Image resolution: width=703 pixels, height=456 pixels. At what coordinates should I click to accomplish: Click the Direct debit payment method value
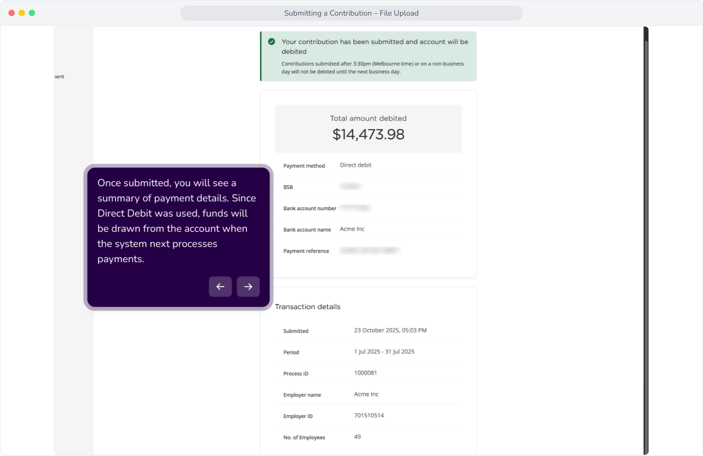click(x=356, y=165)
